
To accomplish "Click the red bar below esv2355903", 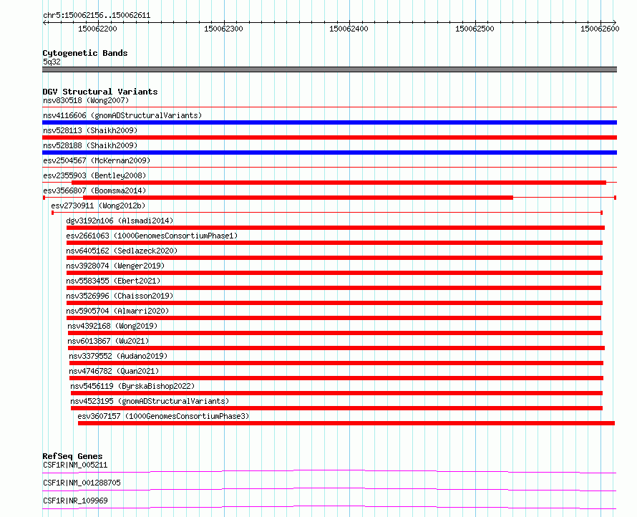I will pyautogui.click(x=339, y=183).
